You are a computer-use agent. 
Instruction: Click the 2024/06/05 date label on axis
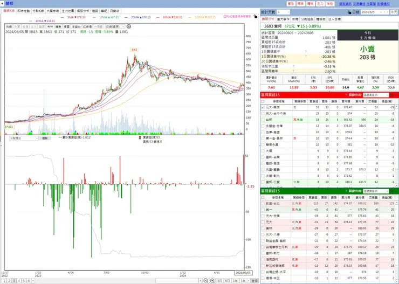pyautogui.click(x=243, y=273)
